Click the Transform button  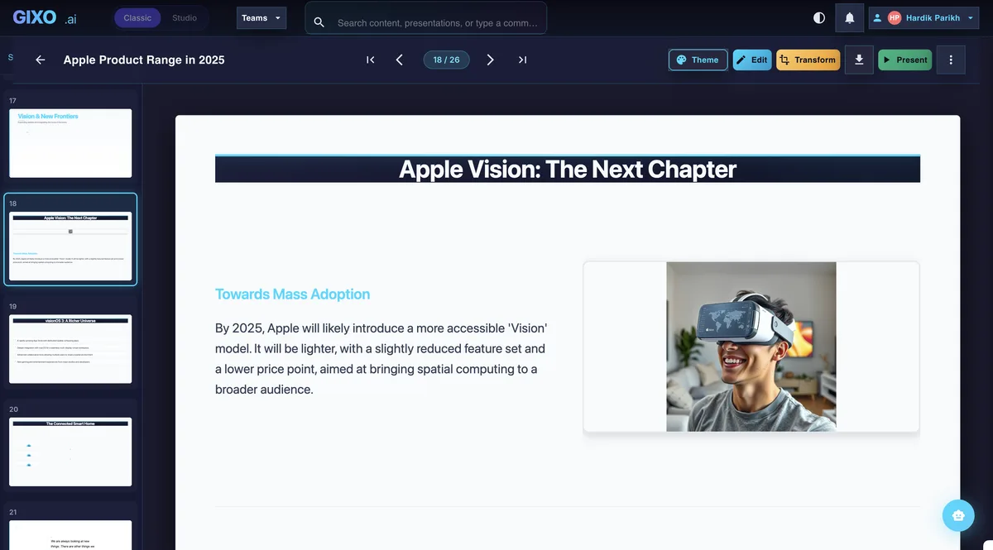click(808, 60)
